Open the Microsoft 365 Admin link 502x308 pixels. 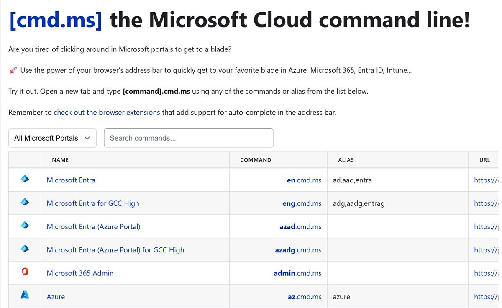(80, 273)
